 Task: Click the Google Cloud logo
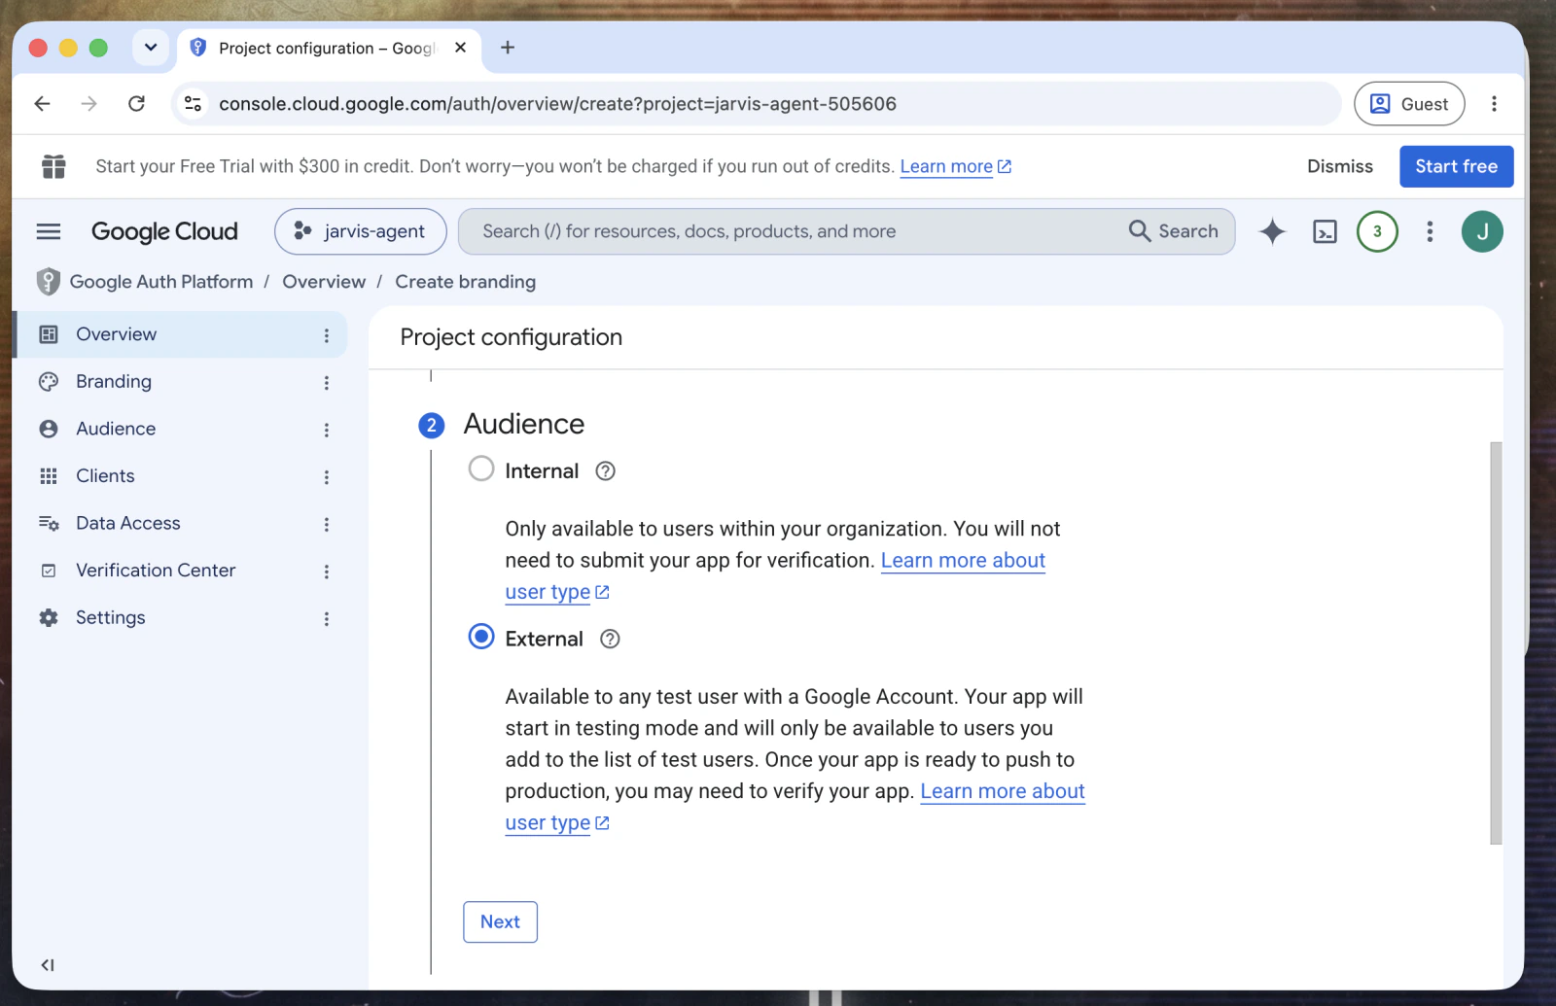point(164,231)
